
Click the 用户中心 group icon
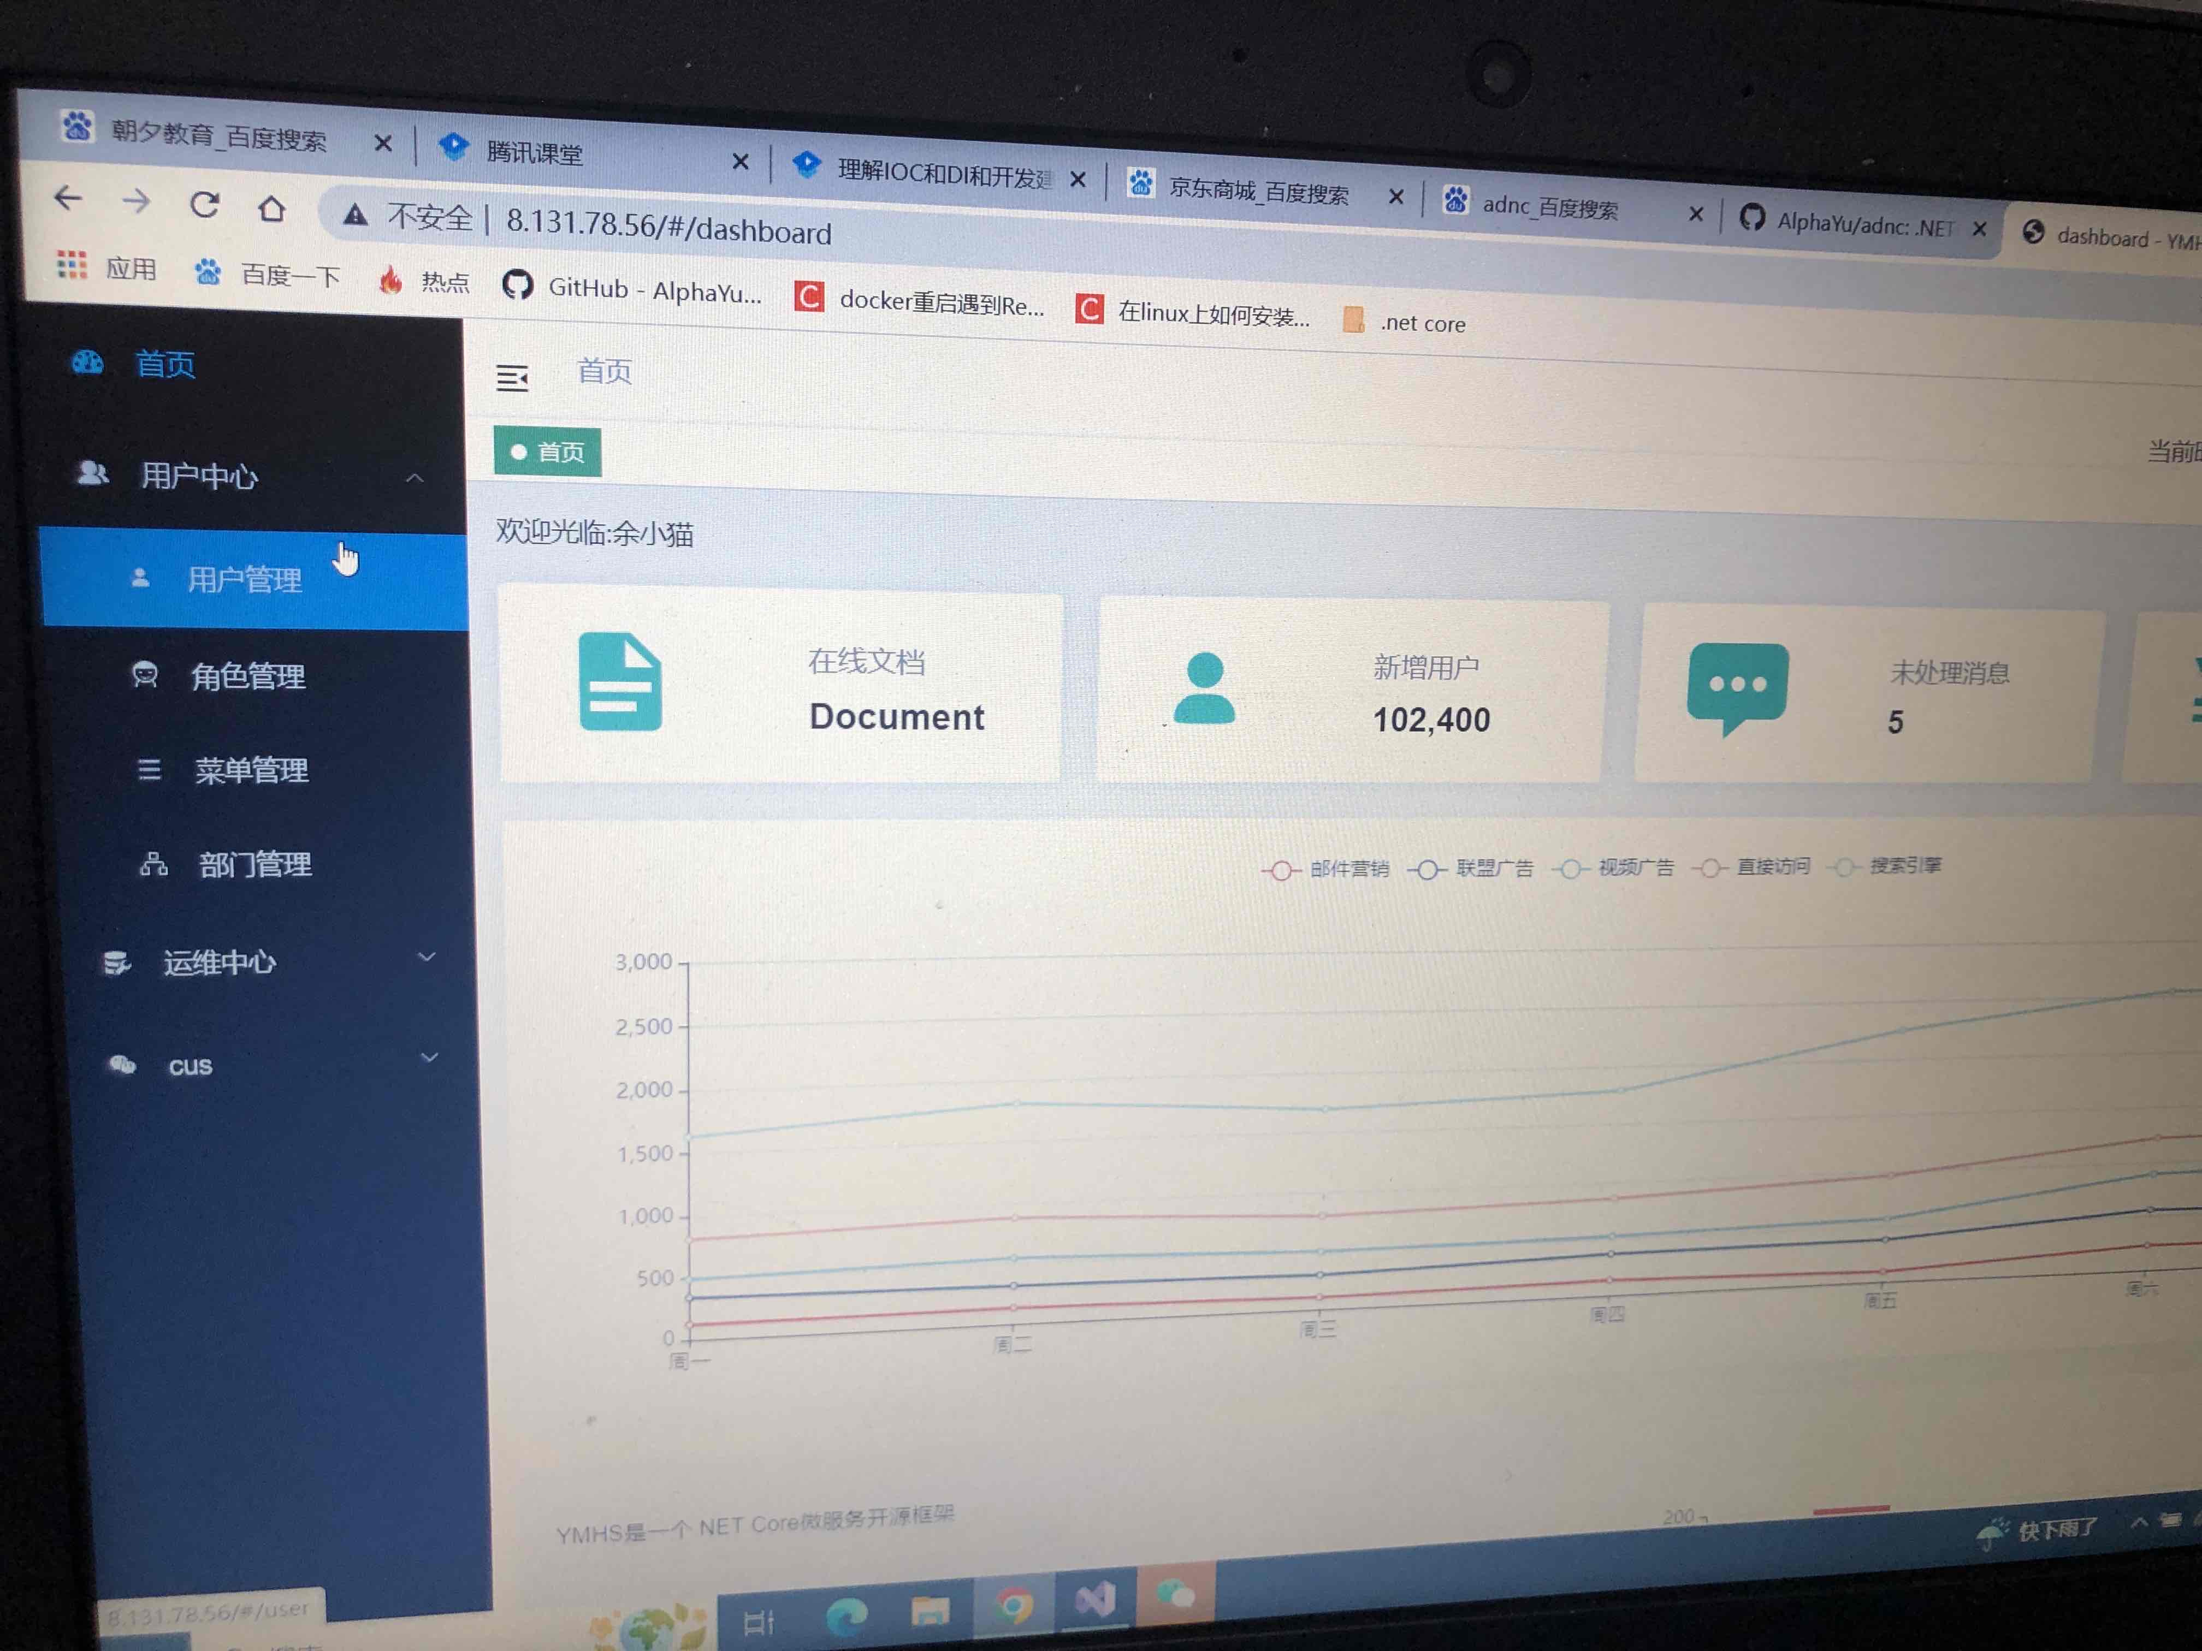point(93,473)
